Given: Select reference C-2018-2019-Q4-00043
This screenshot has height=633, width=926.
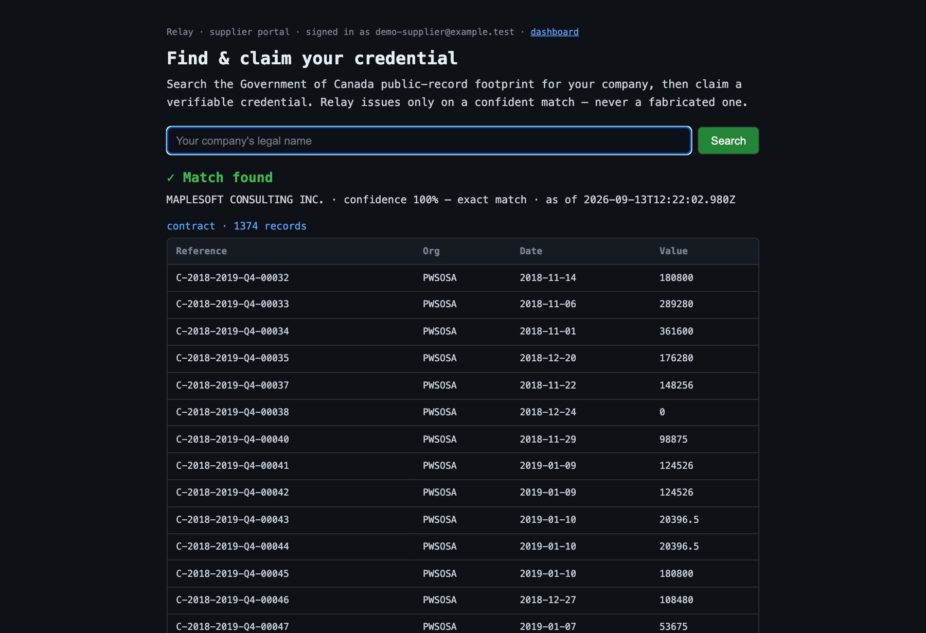Looking at the screenshot, I should [x=233, y=520].
